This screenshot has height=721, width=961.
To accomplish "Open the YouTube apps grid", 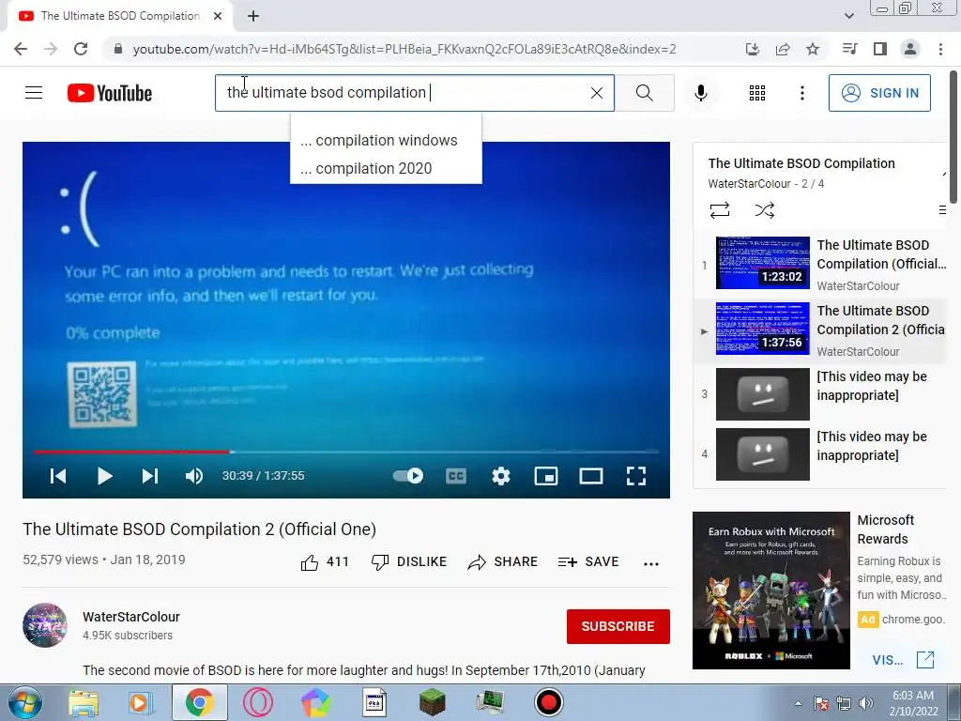I will [x=757, y=93].
